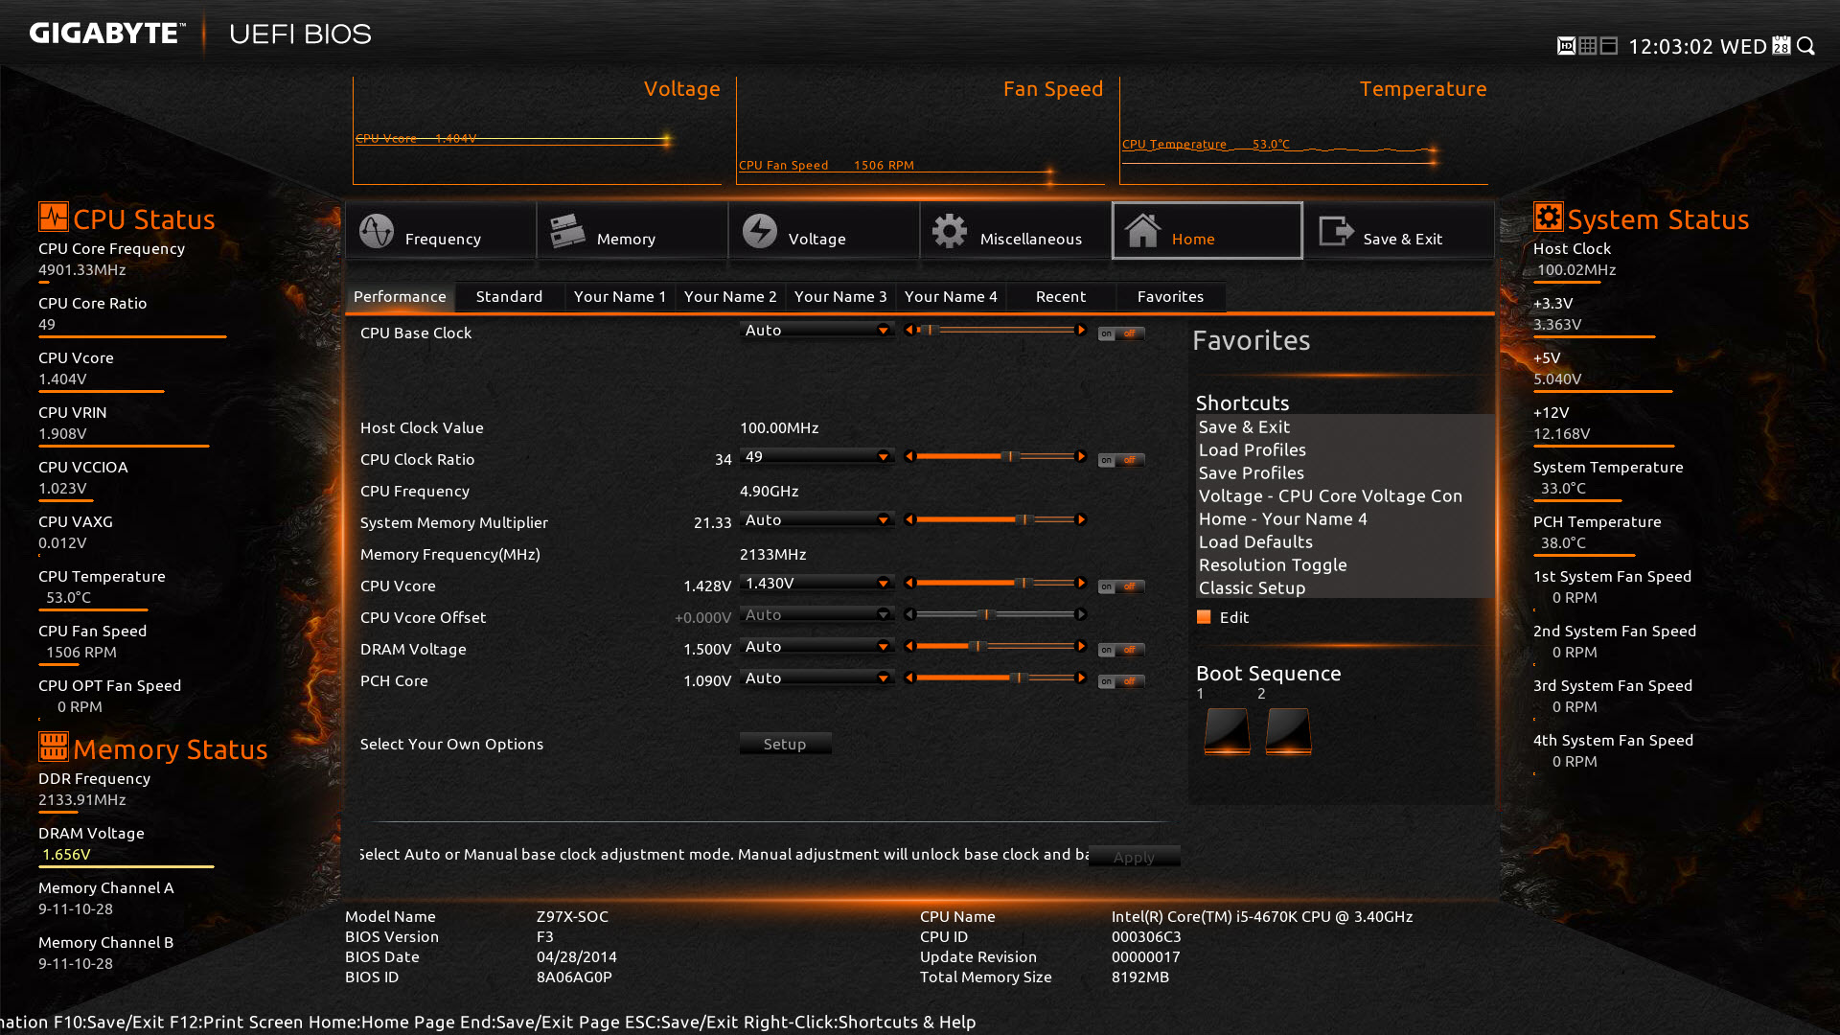The image size is (1840, 1035).
Task: Switch to the Standard tab
Action: (510, 297)
